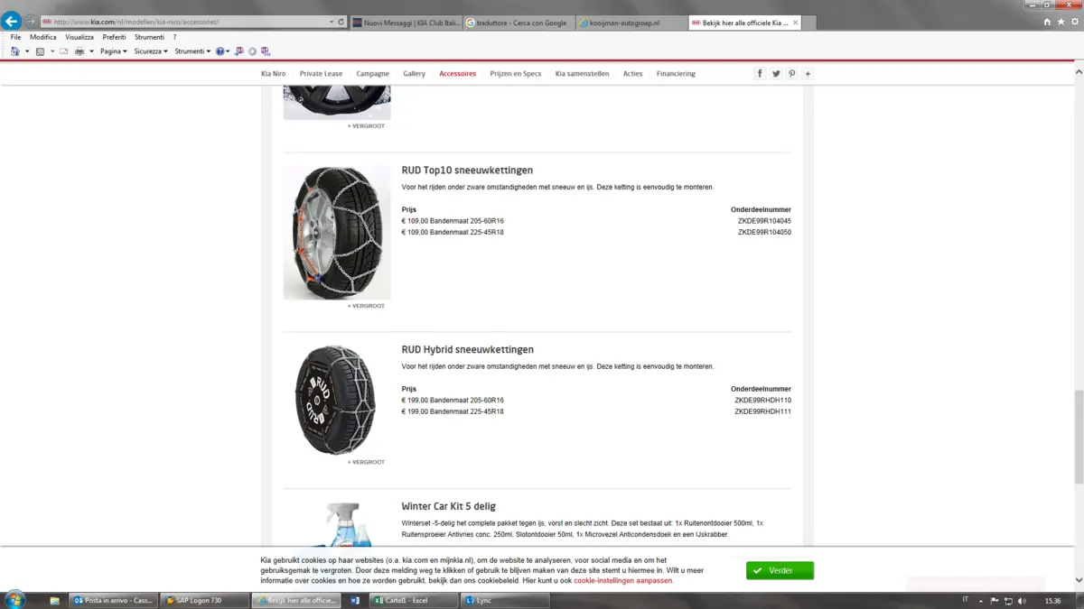The height and width of the screenshot is (609, 1084).
Task: Open the Word taskbar icon
Action: (355, 600)
